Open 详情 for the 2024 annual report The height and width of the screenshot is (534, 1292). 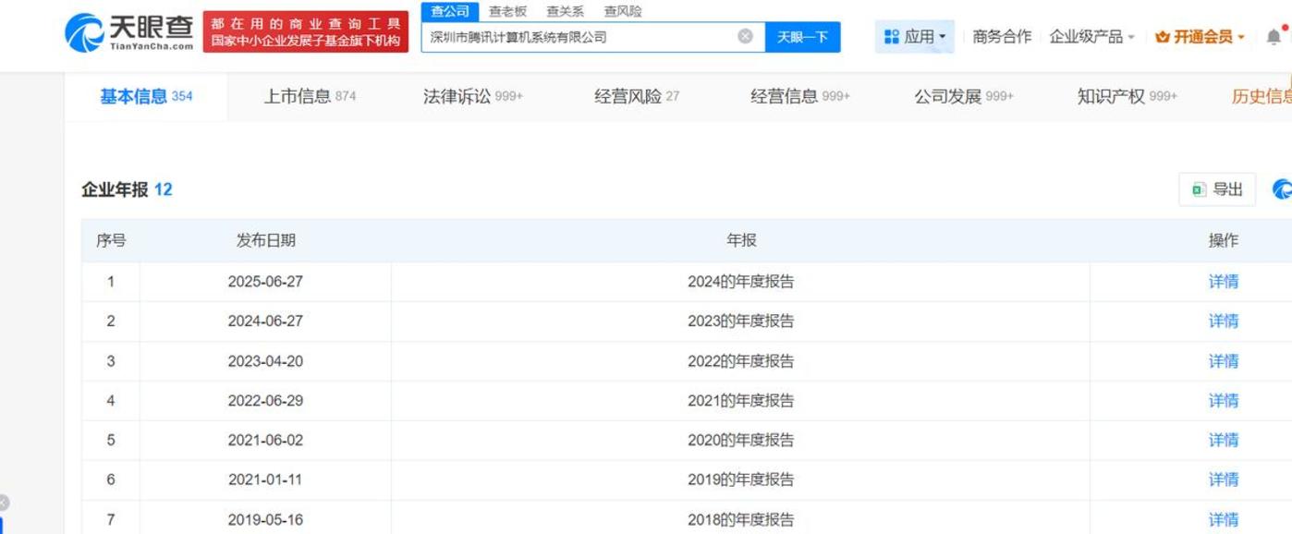(1222, 281)
